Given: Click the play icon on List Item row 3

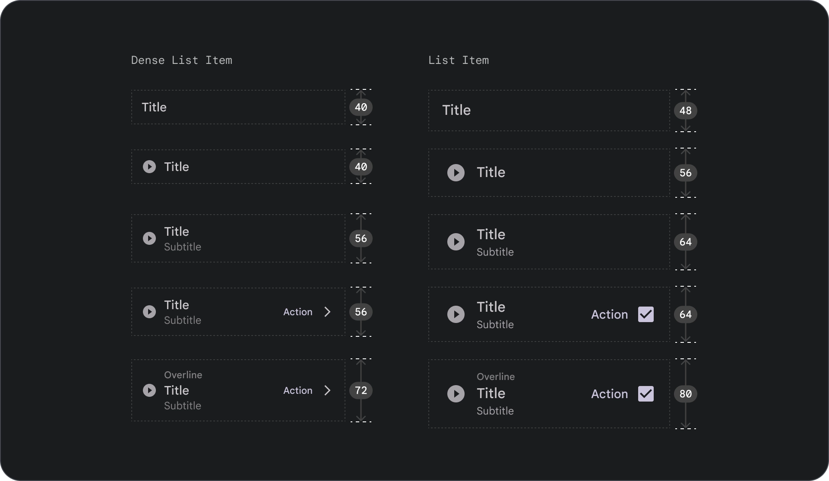Looking at the screenshot, I should (x=456, y=242).
